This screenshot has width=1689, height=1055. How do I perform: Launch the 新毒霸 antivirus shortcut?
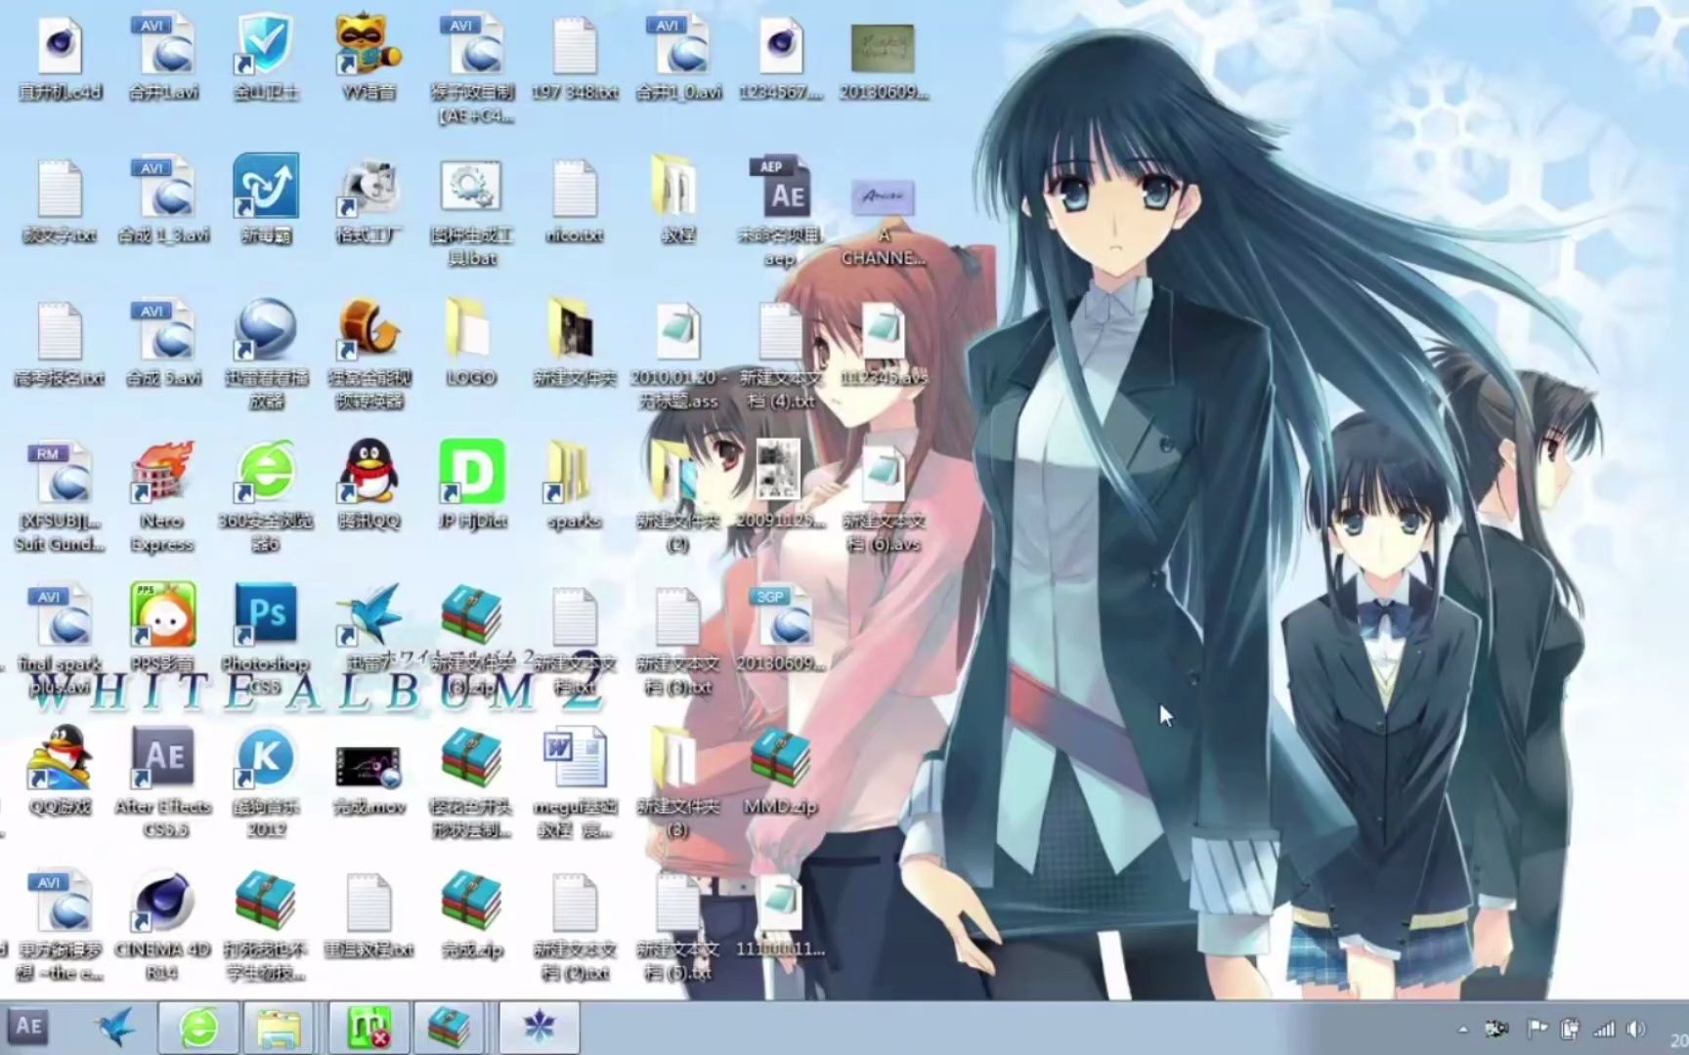[266, 200]
